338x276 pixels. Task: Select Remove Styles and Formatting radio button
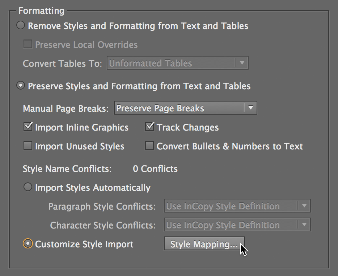coord(21,25)
